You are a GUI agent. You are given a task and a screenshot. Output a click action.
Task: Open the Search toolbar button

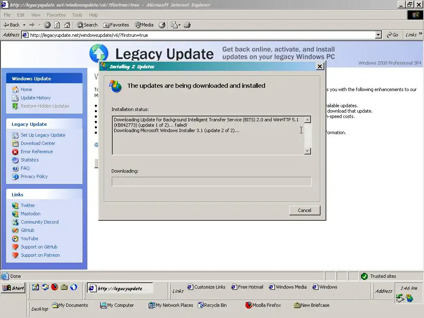point(87,25)
